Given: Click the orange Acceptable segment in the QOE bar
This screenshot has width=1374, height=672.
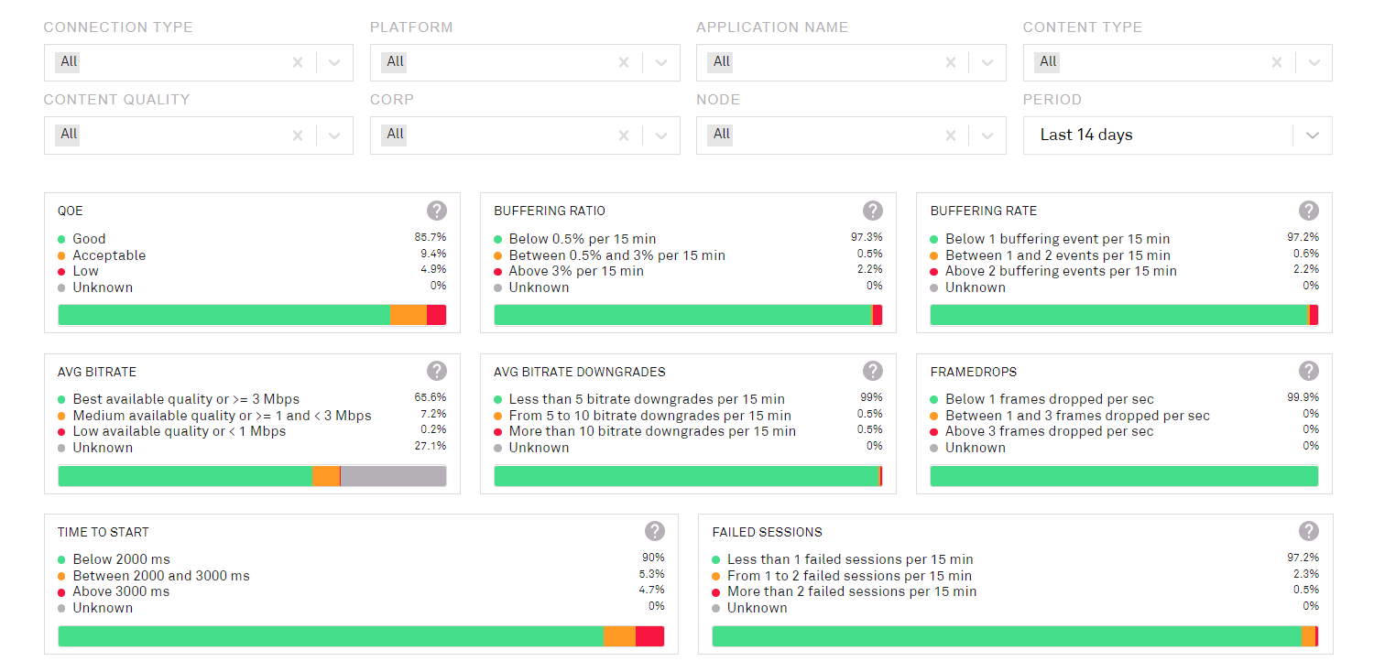Looking at the screenshot, I should (408, 315).
